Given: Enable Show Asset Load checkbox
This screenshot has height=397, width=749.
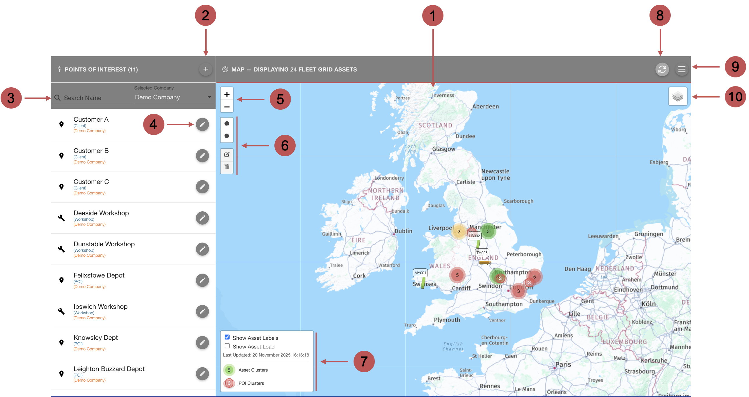Looking at the screenshot, I should (227, 346).
